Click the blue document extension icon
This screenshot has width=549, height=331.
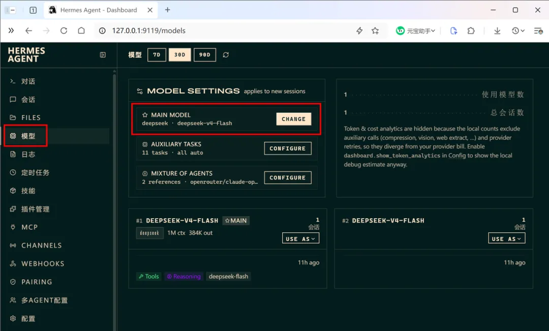point(453,31)
